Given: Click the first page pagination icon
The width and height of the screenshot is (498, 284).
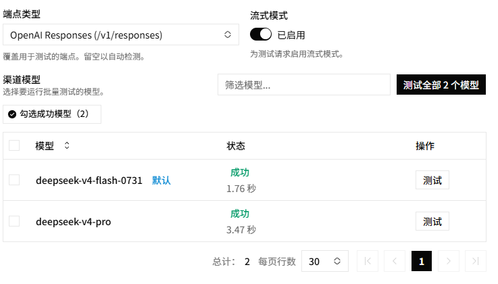Looking at the screenshot, I should point(368,261).
